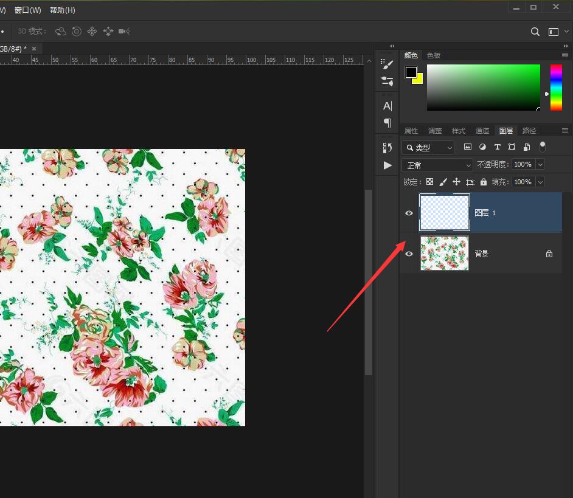
Task: Filter layers by text type icon
Action: [497, 147]
